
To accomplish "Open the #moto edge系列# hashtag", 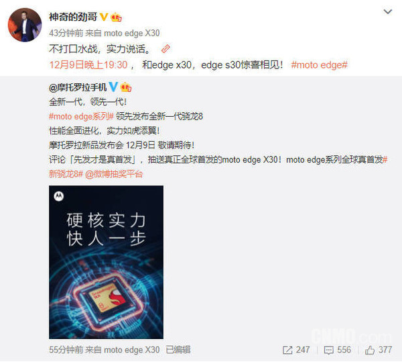I will pyautogui.click(x=81, y=116).
